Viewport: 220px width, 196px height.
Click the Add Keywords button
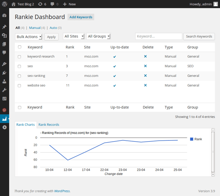click(81, 17)
